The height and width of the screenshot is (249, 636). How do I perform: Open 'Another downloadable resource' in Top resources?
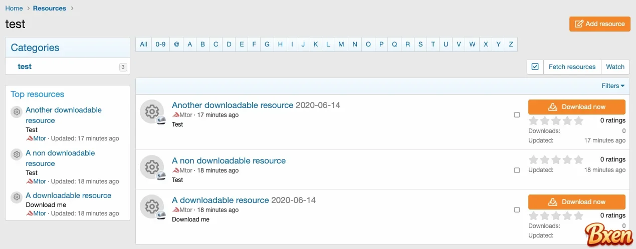(x=64, y=115)
